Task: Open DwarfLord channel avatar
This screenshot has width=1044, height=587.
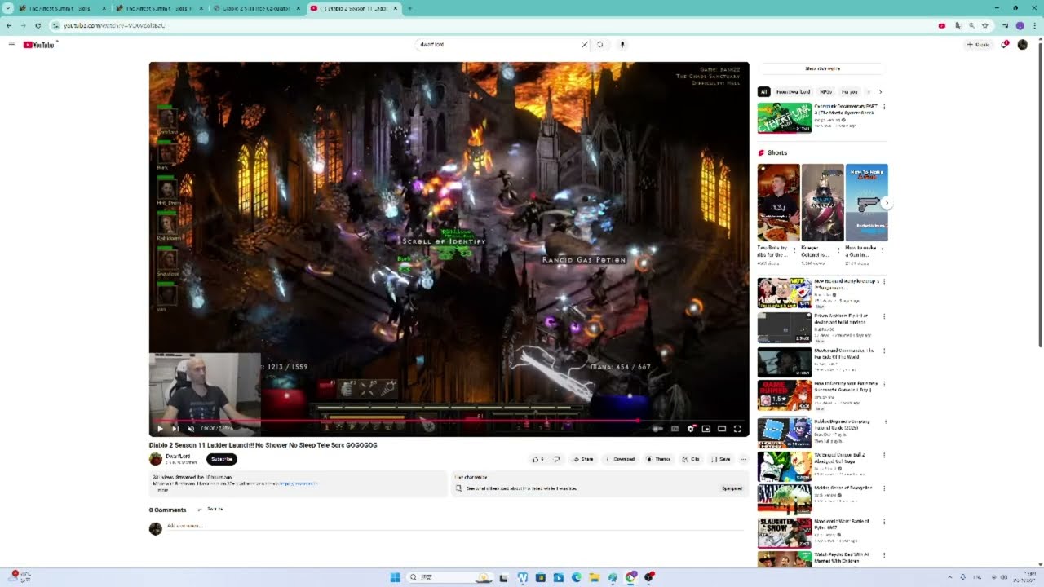Action: pos(156,459)
